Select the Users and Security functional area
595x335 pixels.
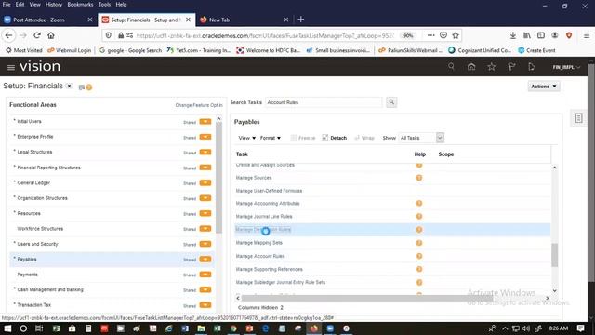(37, 244)
